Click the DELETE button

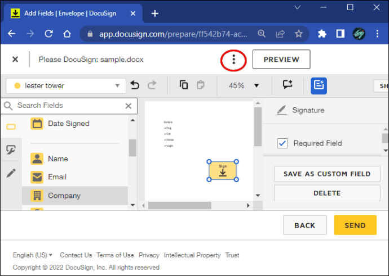327,193
